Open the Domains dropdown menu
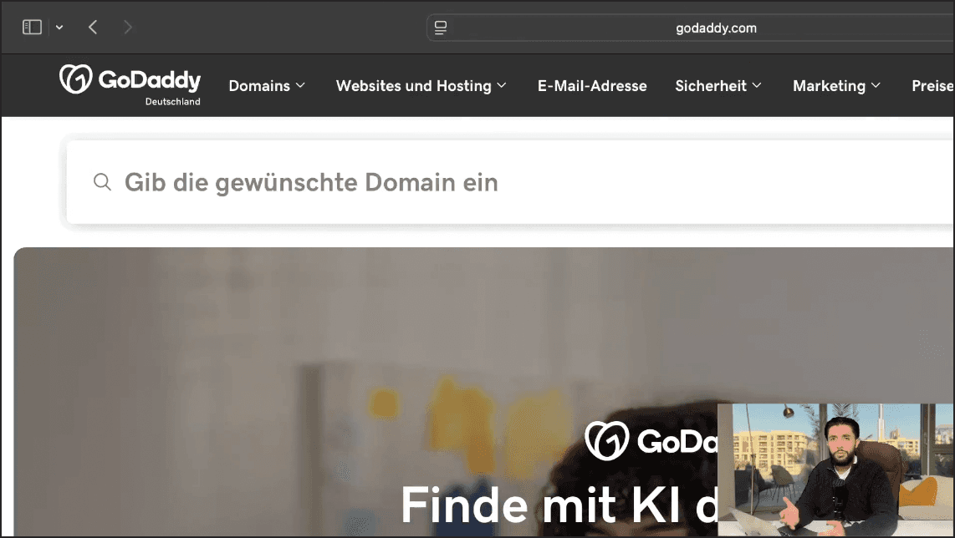Viewport: 955px width, 538px height. [x=267, y=86]
